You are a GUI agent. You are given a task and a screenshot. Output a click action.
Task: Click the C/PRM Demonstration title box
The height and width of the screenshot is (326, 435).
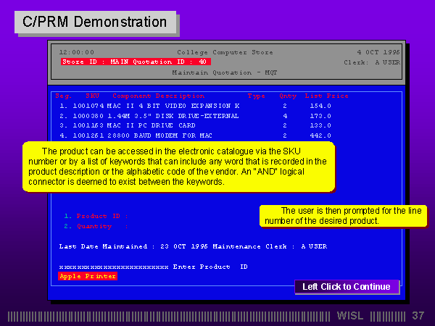click(x=94, y=22)
